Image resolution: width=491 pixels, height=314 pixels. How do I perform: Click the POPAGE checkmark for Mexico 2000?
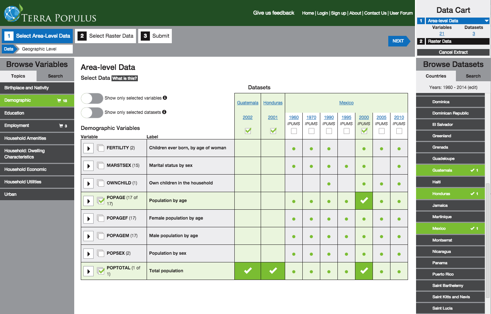364,201
